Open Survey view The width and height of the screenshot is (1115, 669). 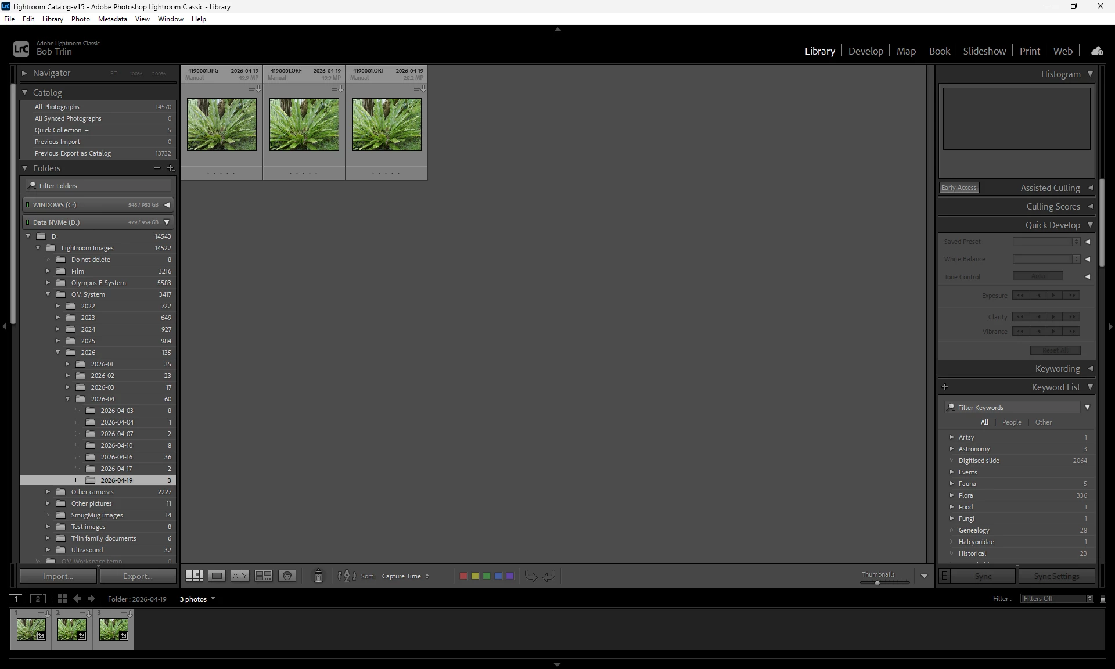(264, 576)
